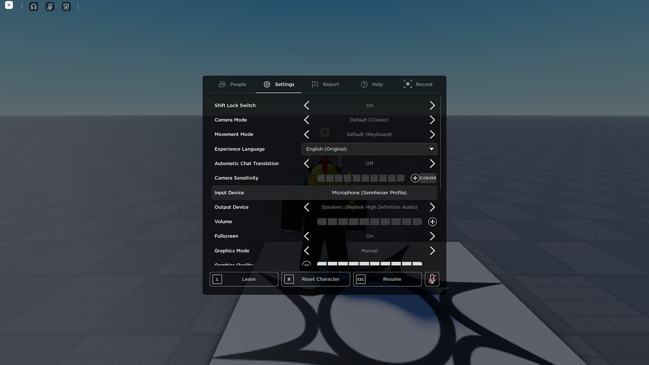Open the Help tab
Viewport: 649px width, 365px height.
click(372, 84)
